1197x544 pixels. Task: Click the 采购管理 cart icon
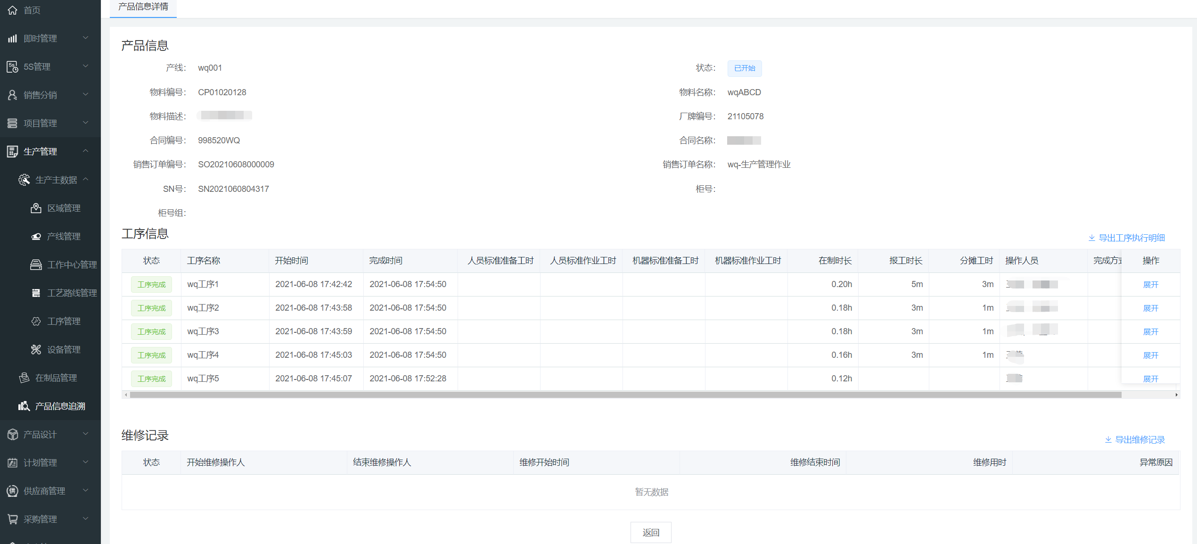[x=13, y=519]
